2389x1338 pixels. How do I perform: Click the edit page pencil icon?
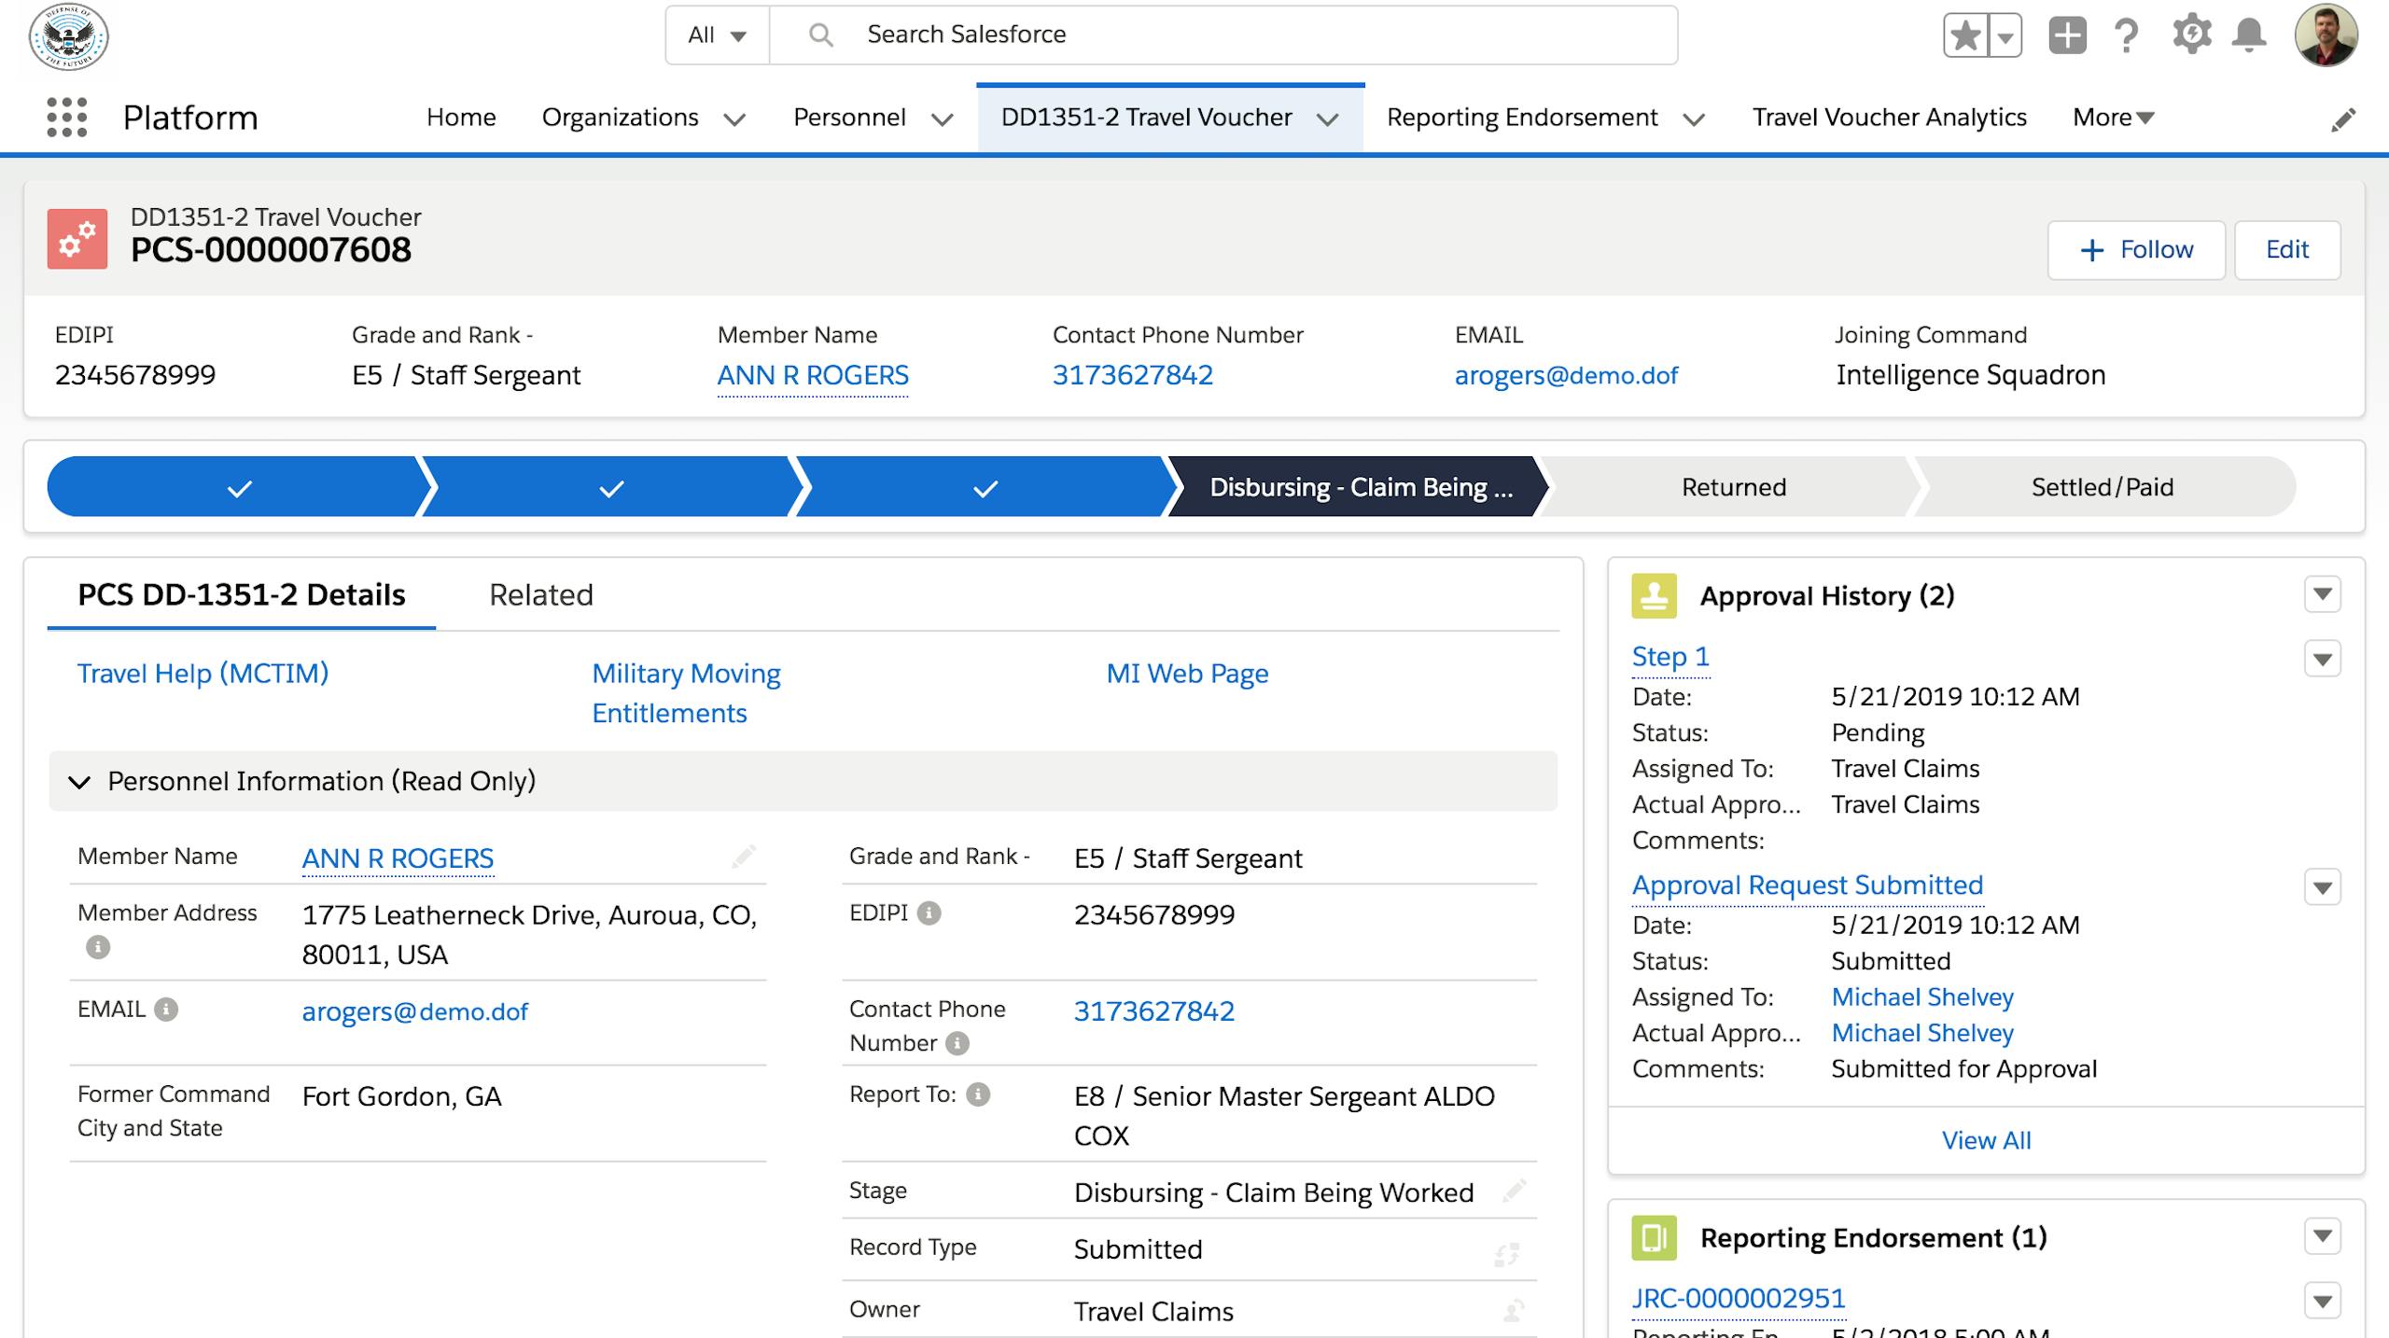click(x=2344, y=119)
